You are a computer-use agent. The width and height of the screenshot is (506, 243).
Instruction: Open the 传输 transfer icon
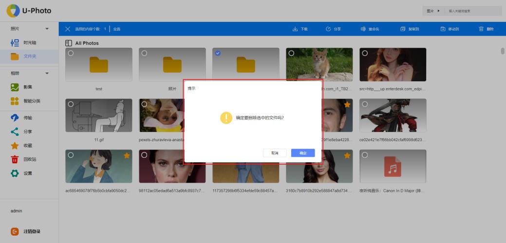point(15,118)
